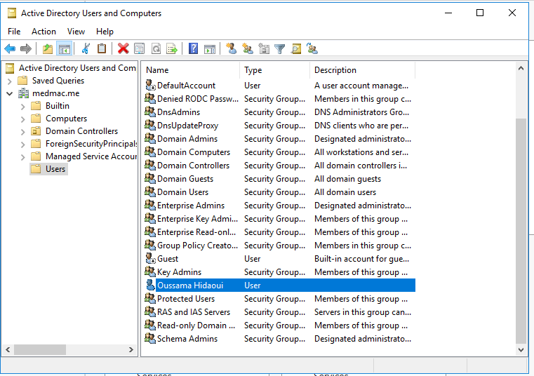
Task: Click the tree pane's scroll left arrow
Action: [8, 350]
